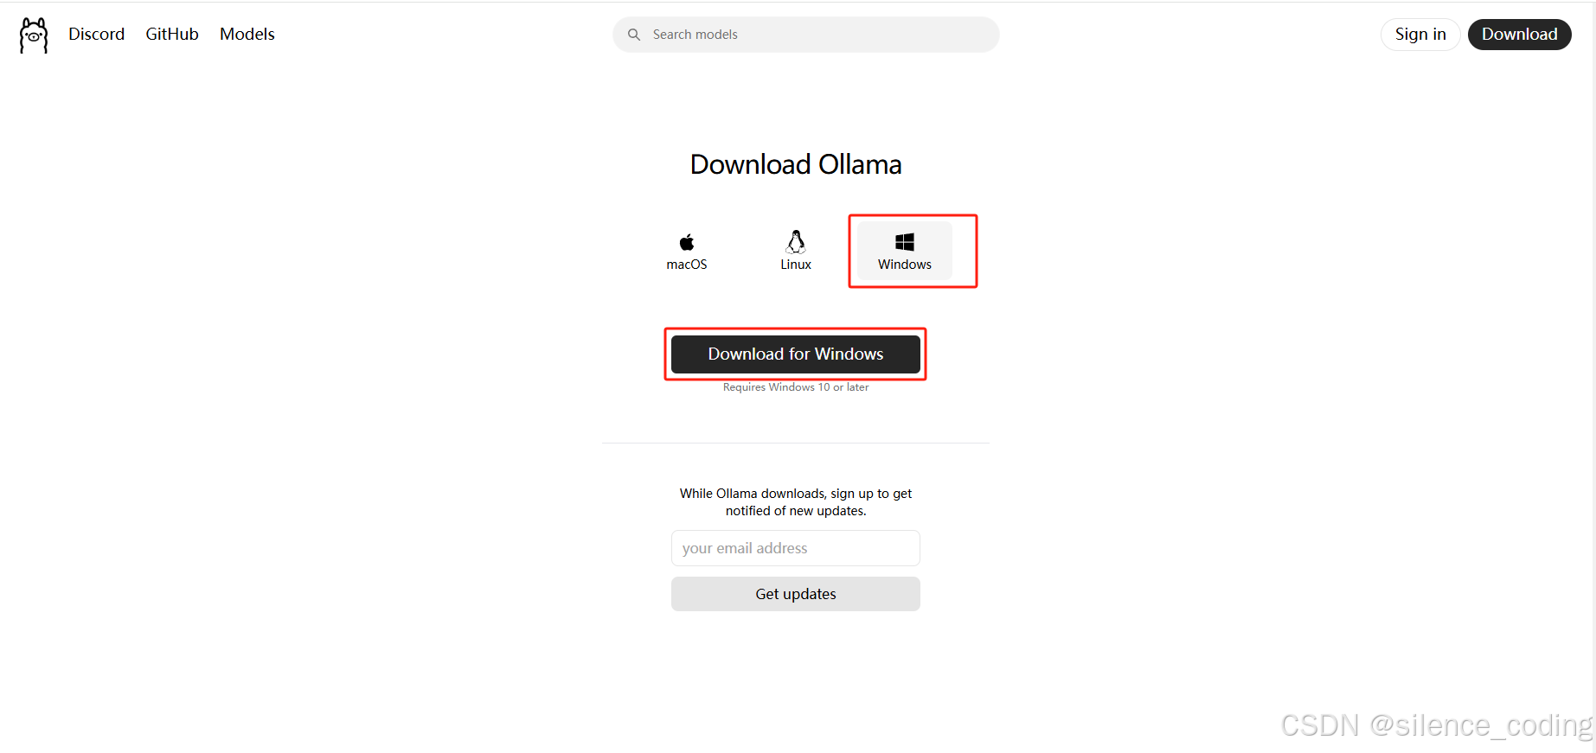The image size is (1596, 753).
Task: Open the GitHub link in the header
Action: [172, 34]
